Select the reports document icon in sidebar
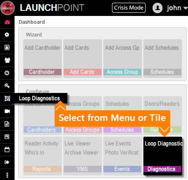Viewport: 188px width, 180px height. [7, 124]
